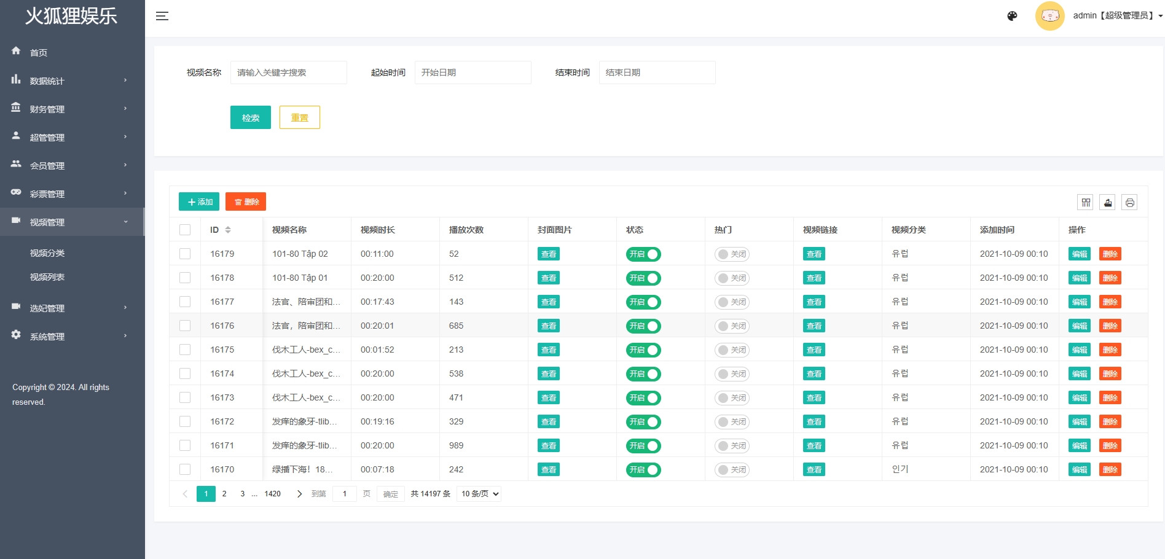Open the theme palette icon
Screen dimensions: 1165x559
tap(1012, 16)
